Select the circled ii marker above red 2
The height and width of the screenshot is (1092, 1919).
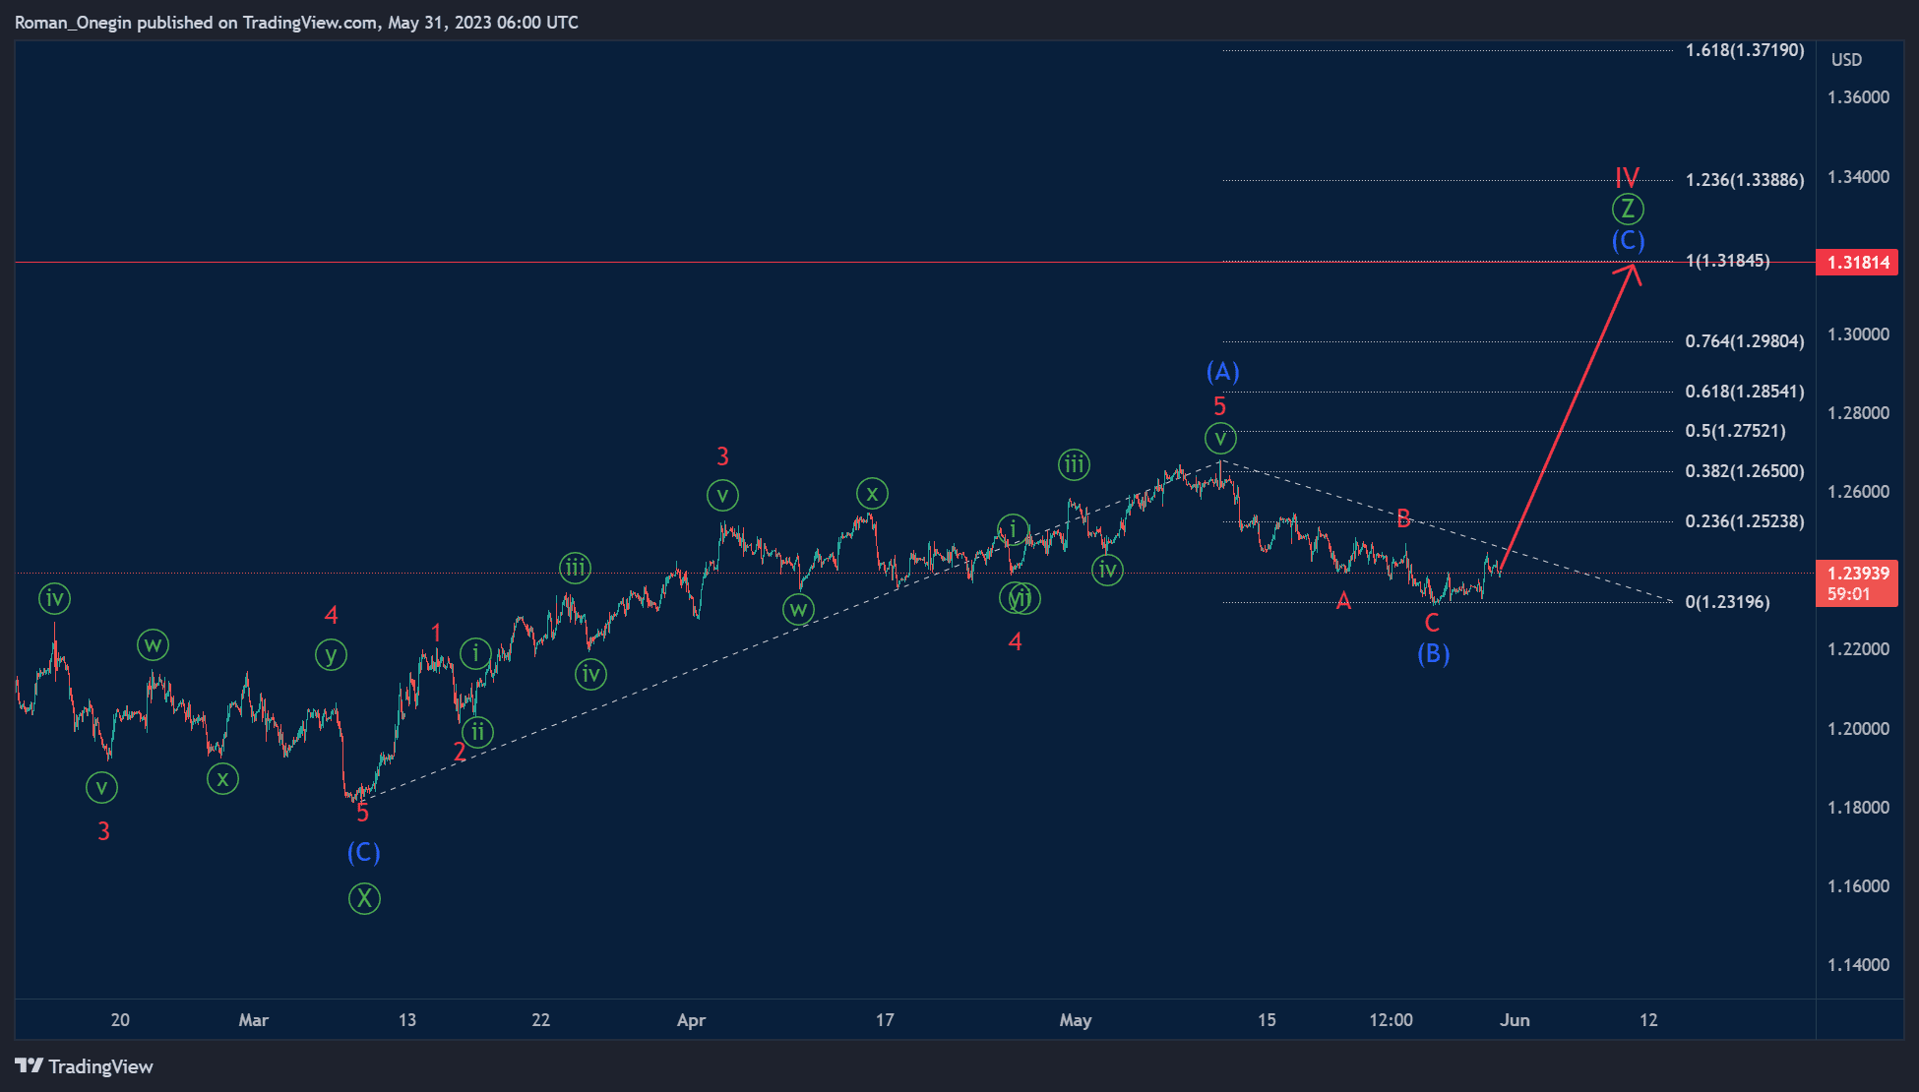coord(477,731)
